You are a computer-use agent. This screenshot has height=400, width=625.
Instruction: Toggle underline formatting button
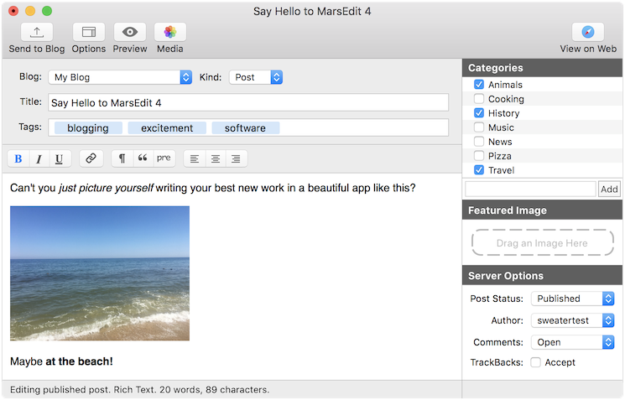click(x=58, y=158)
